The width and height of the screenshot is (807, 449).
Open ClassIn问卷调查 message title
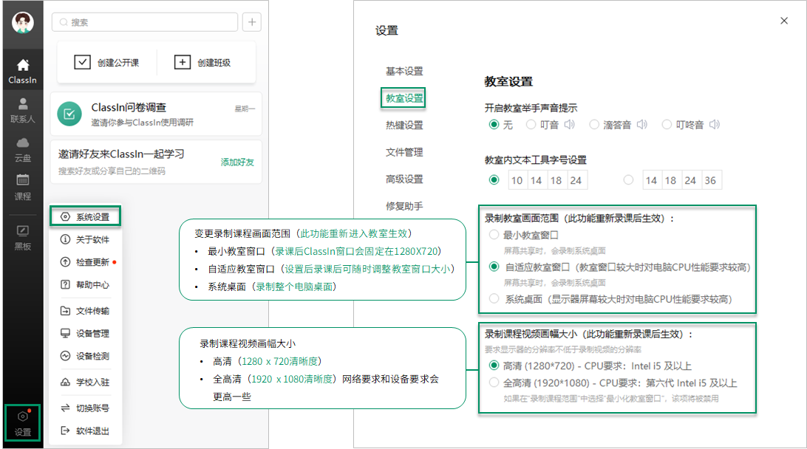[x=129, y=107]
